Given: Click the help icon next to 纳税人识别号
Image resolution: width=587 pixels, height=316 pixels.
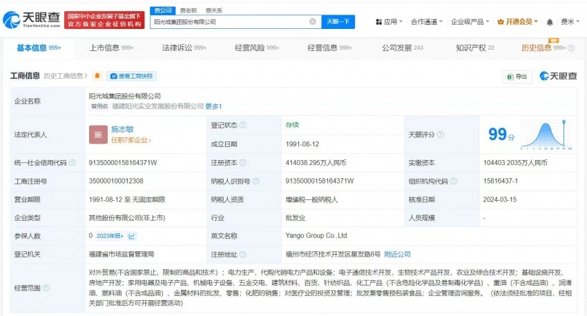Looking at the screenshot, I should [256, 181].
